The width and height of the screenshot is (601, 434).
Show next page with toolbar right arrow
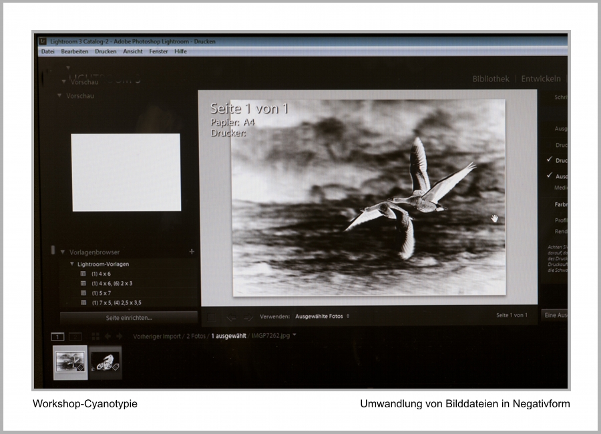(248, 316)
